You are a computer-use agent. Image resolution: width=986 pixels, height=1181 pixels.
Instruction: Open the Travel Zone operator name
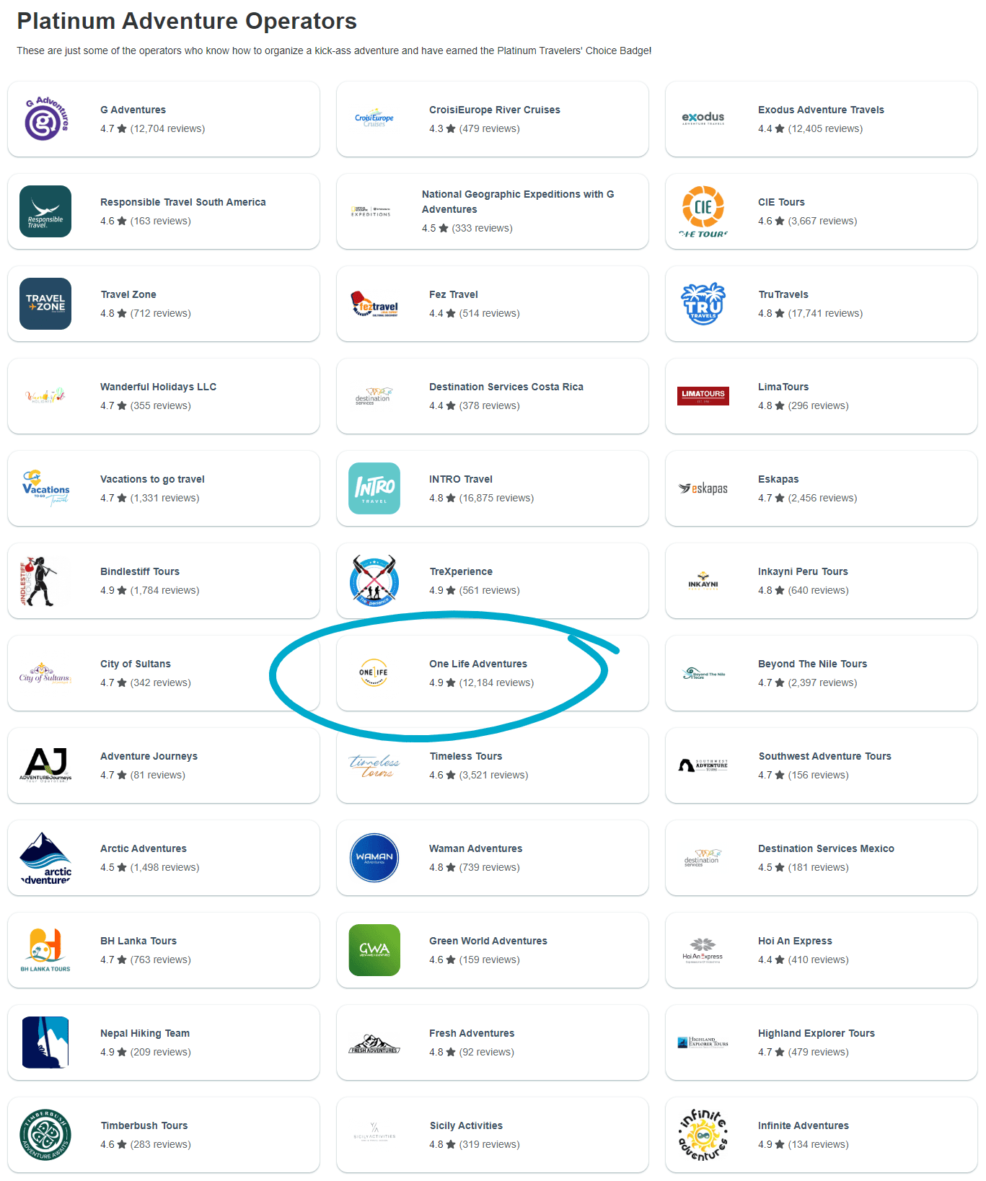(x=128, y=294)
